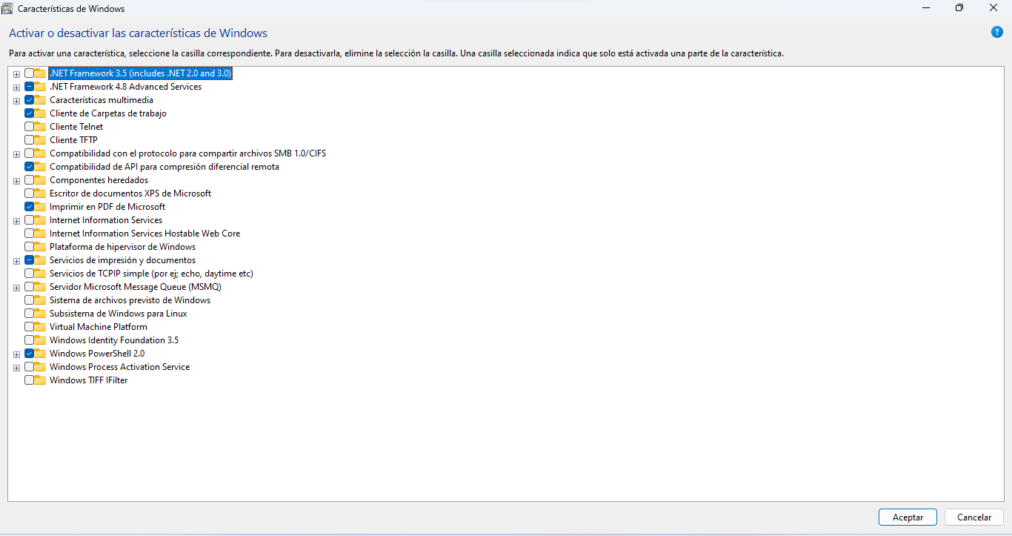Expand the .NET Framework 3.5 node
The image size is (1012, 536).
(x=16, y=74)
